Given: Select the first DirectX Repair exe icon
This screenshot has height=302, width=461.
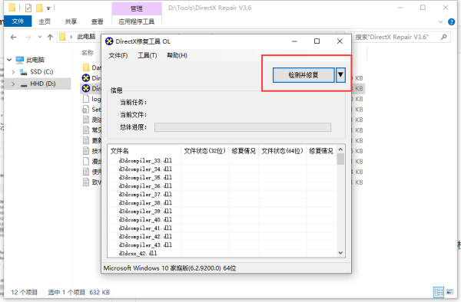Looking at the screenshot, I should (x=86, y=78).
